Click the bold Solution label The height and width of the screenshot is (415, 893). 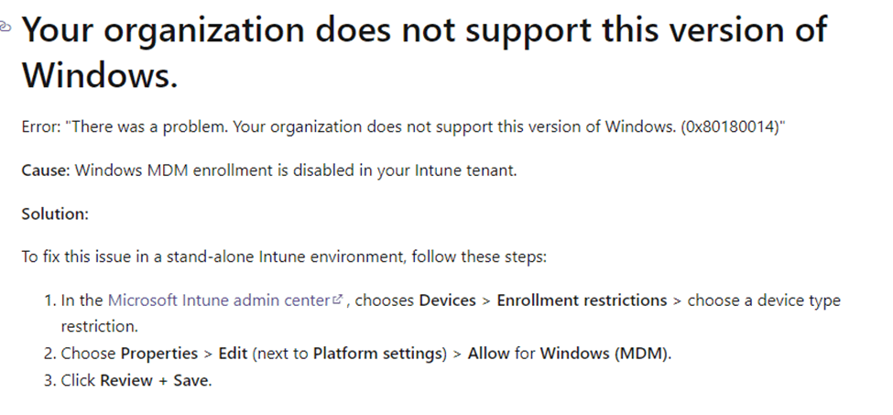(55, 213)
